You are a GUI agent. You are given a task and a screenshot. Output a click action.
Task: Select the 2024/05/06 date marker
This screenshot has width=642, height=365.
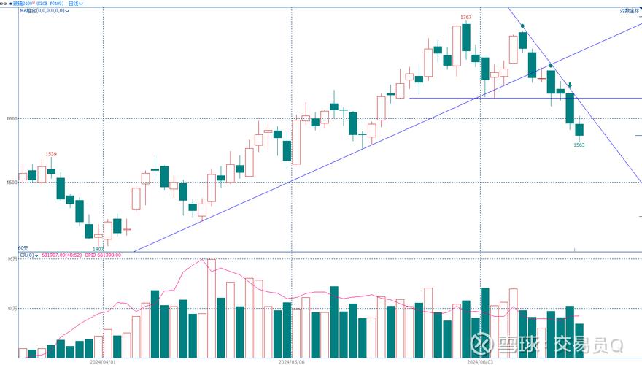click(291, 361)
